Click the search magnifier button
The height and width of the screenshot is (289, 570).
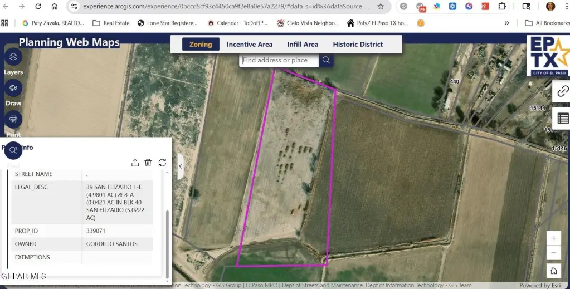(x=326, y=60)
